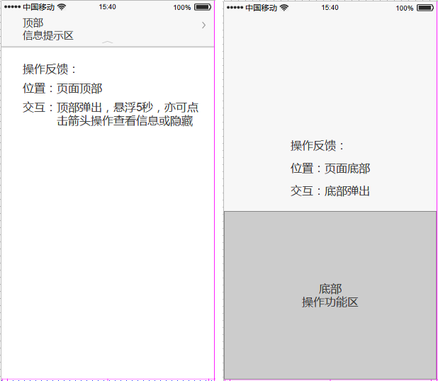Tap 中国移动 carrier label in right phone
Screen dimensions: 438x381
[x=262, y=8]
